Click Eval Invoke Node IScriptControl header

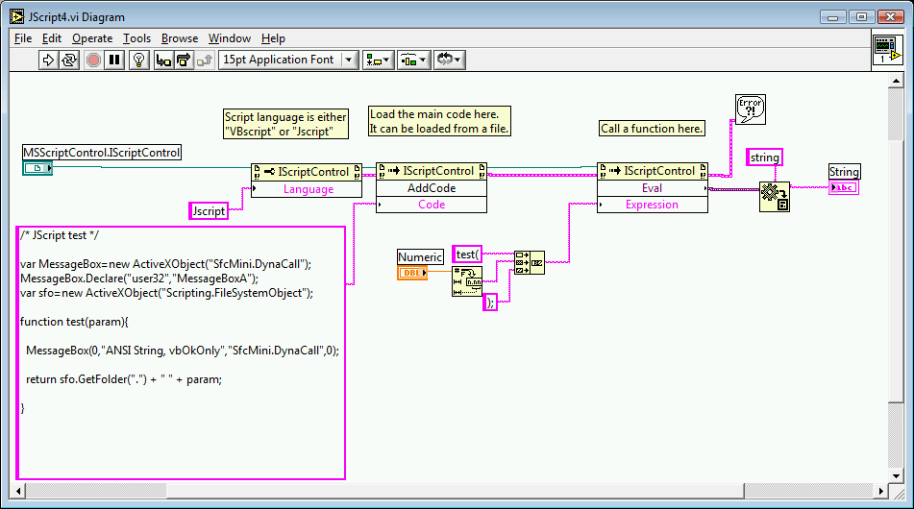click(x=653, y=171)
